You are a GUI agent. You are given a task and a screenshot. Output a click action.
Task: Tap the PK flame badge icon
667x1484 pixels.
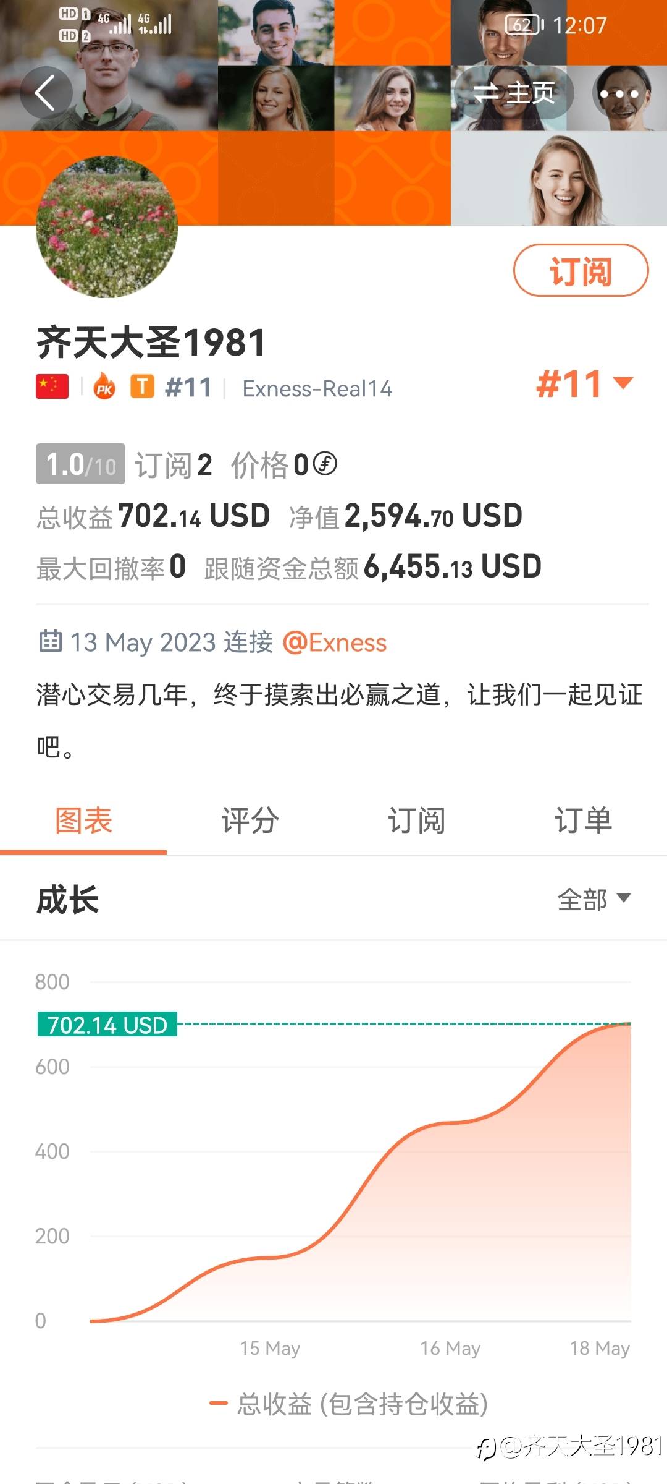(x=104, y=387)
